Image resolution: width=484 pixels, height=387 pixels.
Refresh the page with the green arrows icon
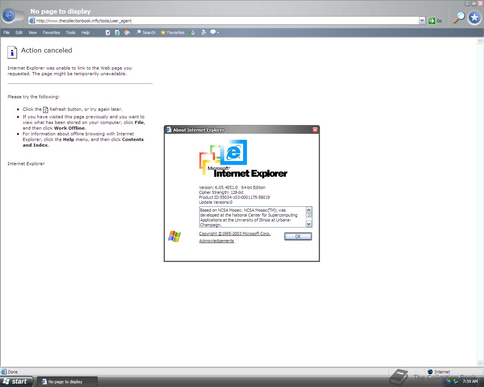(117, 33)
